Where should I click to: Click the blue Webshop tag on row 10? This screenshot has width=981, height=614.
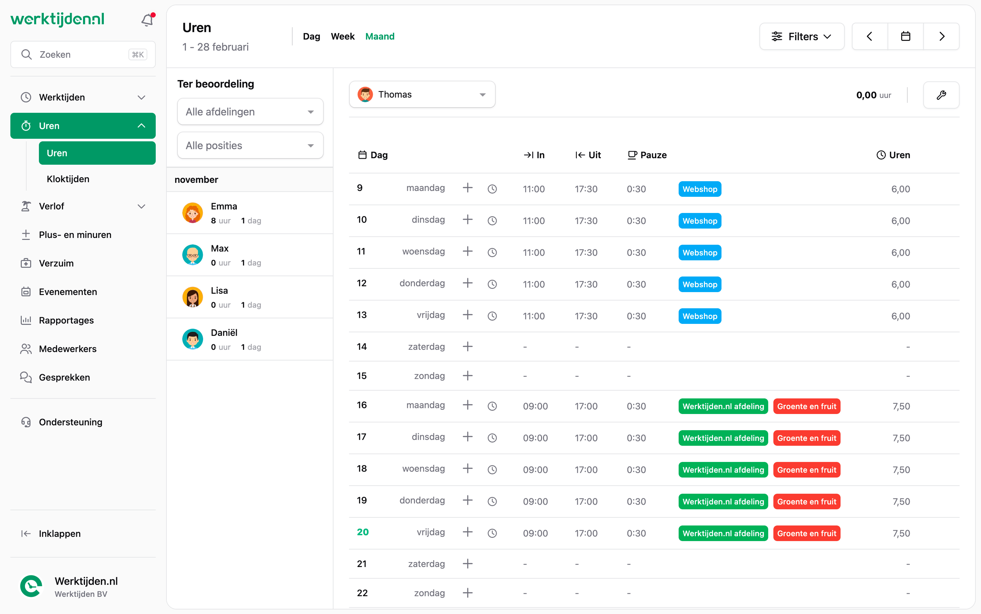click(x=699, y=220)
